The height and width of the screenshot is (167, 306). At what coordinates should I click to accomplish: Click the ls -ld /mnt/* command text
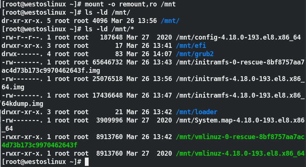[x=109, y=29]
